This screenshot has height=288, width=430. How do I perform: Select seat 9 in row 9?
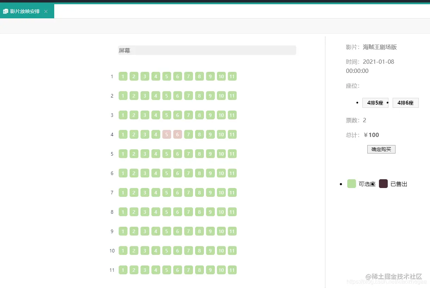tap(210, 231)
